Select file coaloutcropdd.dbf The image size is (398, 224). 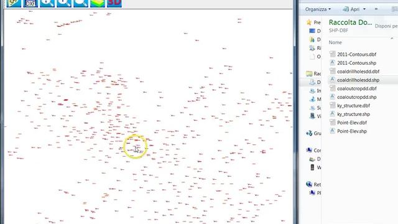[356, 88]
